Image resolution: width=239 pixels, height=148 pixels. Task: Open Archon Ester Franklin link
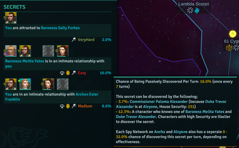coord(52,97)
